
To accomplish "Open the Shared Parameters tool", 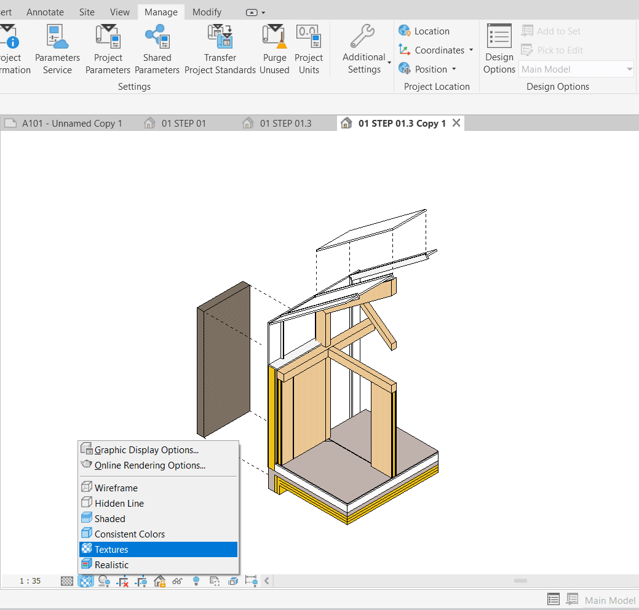I will coord(157,46).
